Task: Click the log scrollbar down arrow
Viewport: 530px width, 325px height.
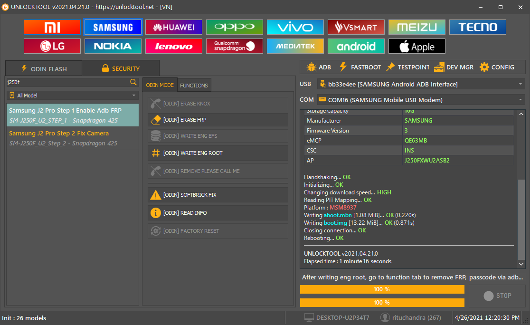Action: pyautogui.click(x=521, y=264)
